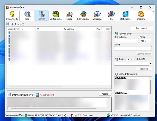Image resolution: width=157 pixels, height=121 pixels.
Task: Sort by Nome Server column
Action: pyautogui.click(x=21, y=29)
